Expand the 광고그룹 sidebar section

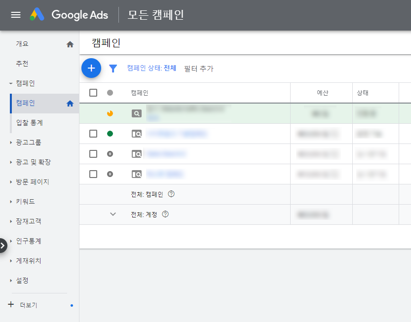[29, 143]
